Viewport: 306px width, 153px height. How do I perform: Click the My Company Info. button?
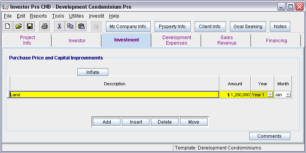click(128, 27)
